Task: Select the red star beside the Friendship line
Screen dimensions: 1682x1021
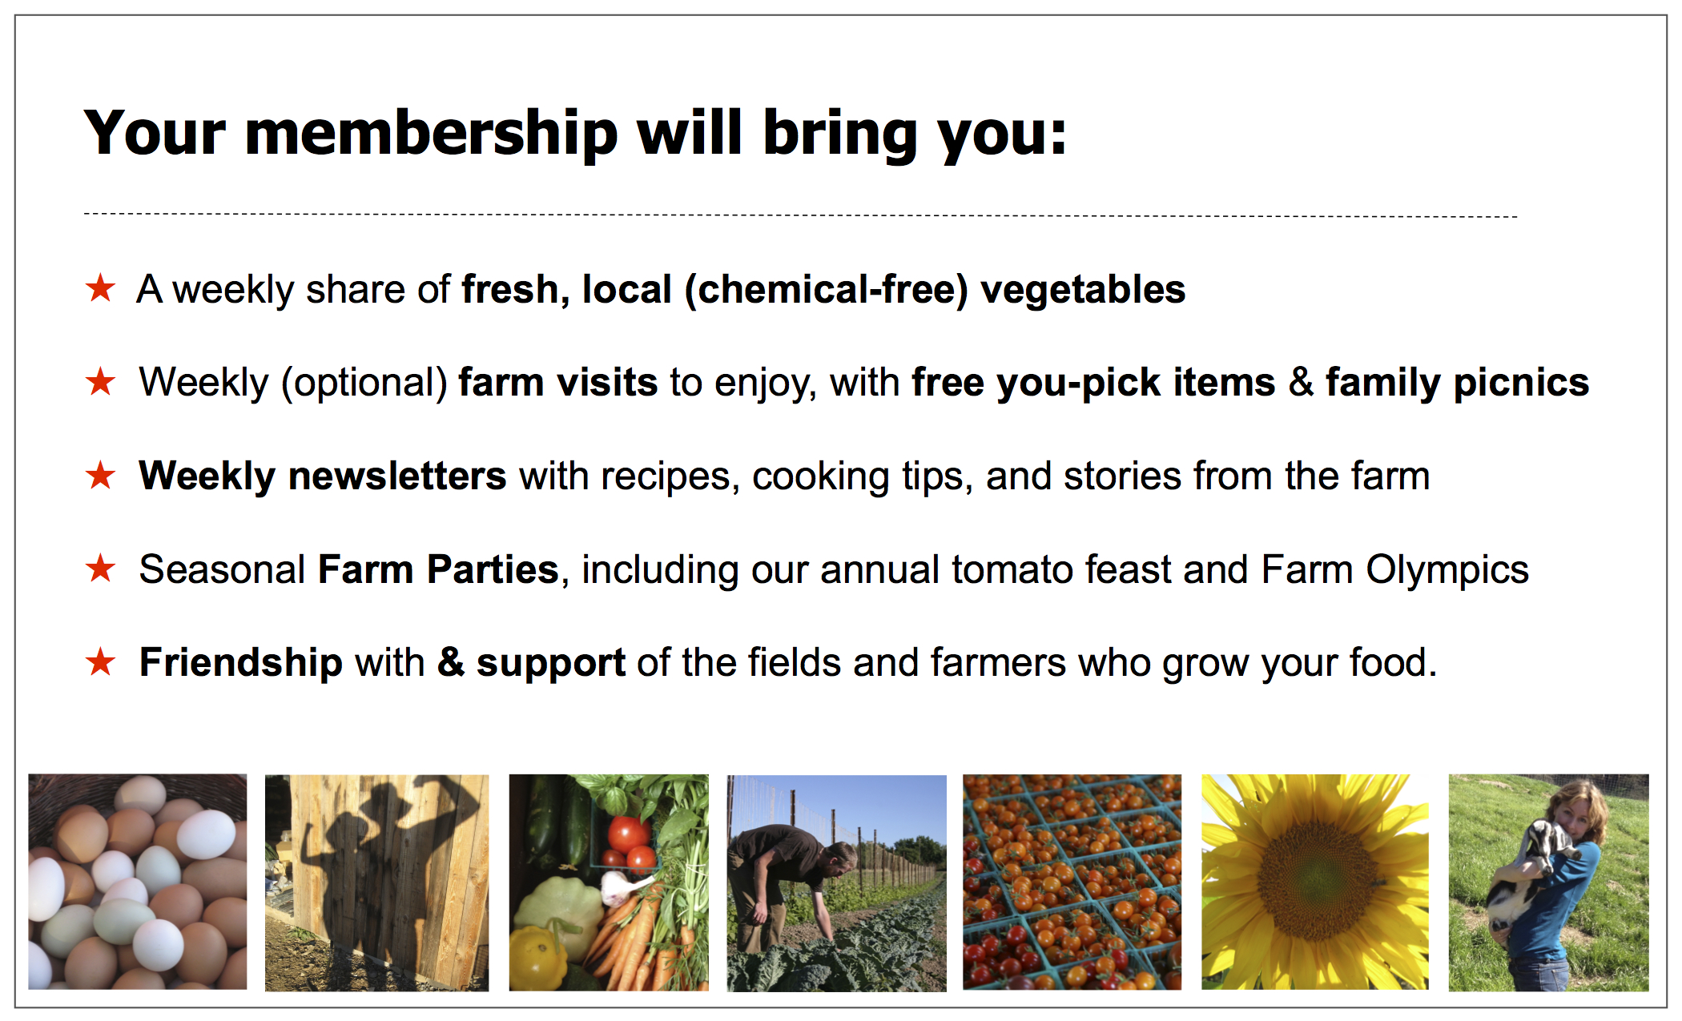Action: 101,663
